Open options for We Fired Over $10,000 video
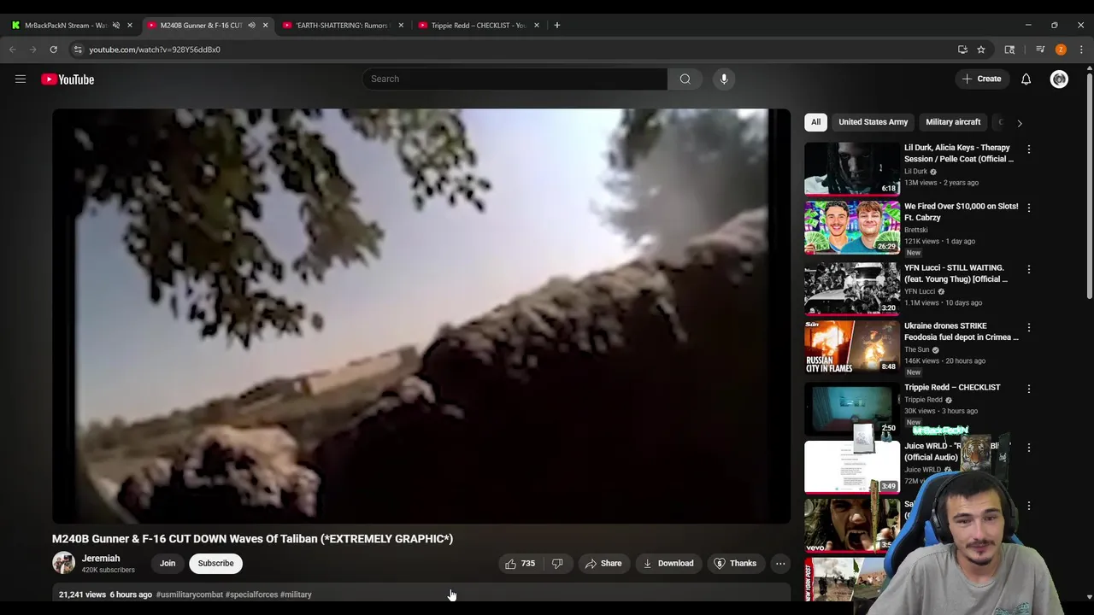This screenshot has width=1094, height=615. coord(1028,208)
